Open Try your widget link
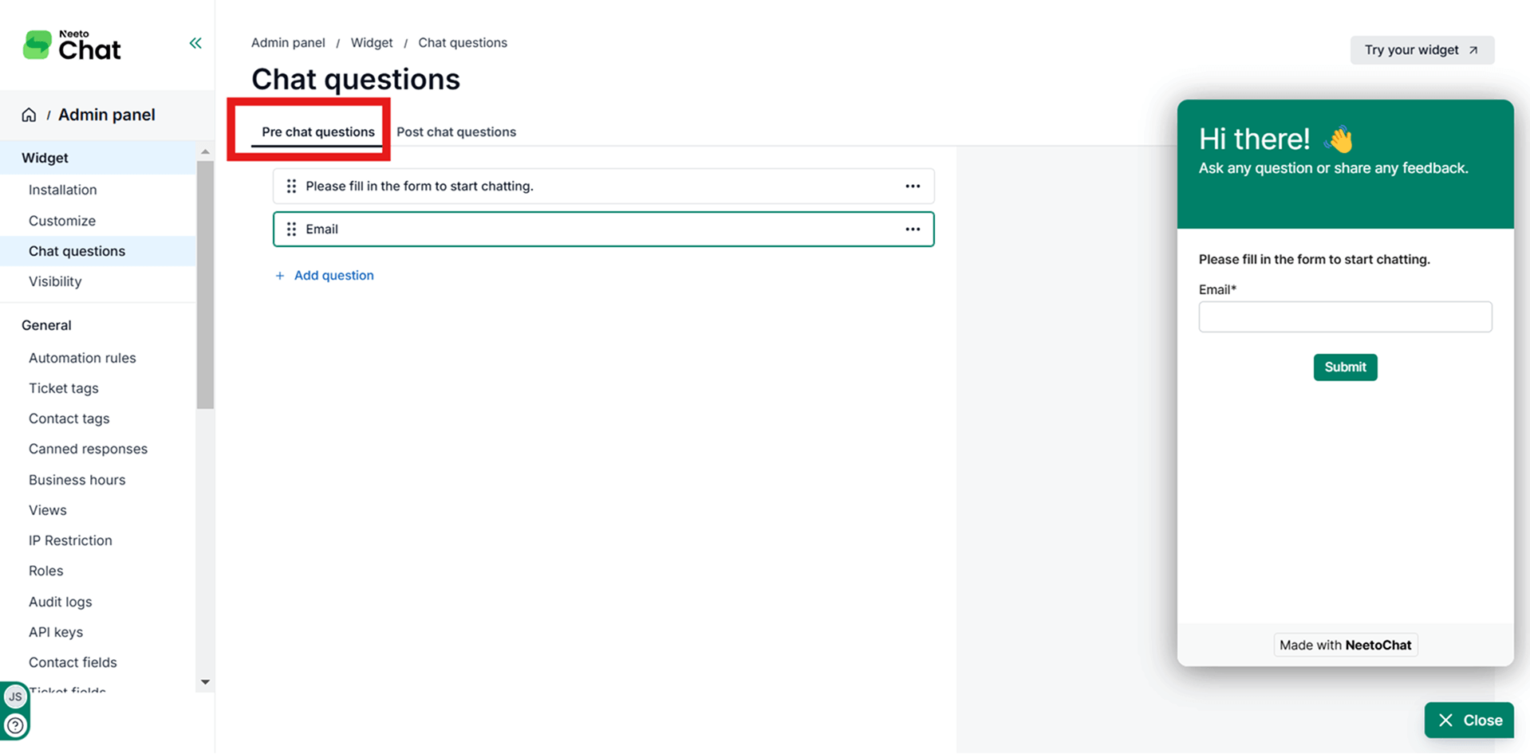The height and width of the screenshot is (754, 1530). point(1422,50)
